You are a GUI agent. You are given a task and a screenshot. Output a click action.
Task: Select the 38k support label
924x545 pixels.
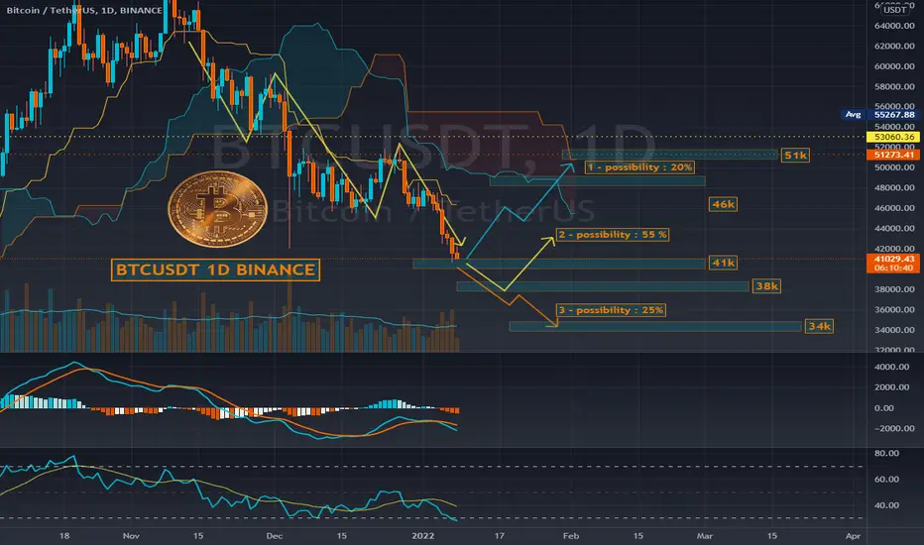click(766, 286)
